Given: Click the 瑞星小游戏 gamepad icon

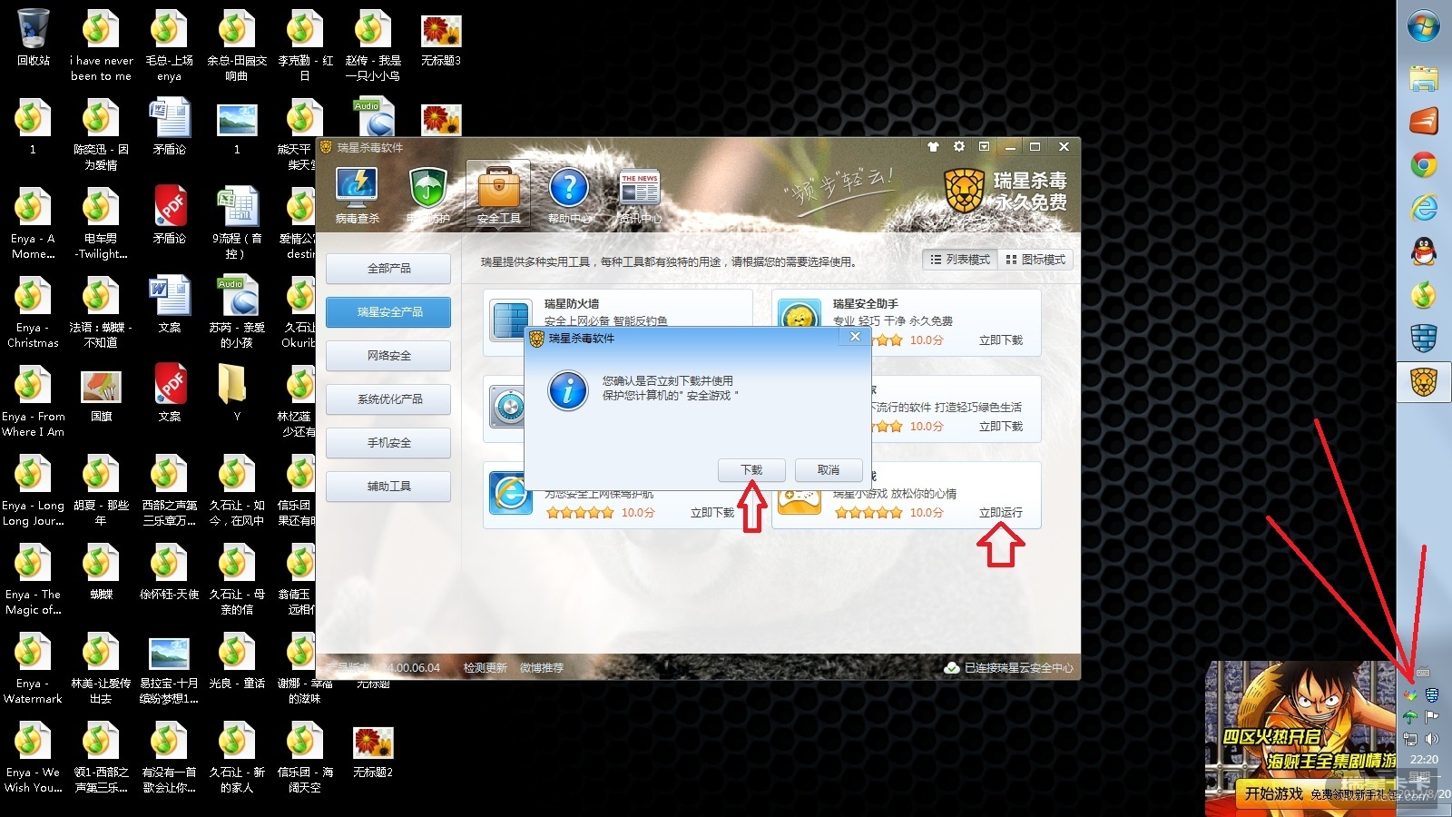Looking at the screenshot, I should click(799, 501).
